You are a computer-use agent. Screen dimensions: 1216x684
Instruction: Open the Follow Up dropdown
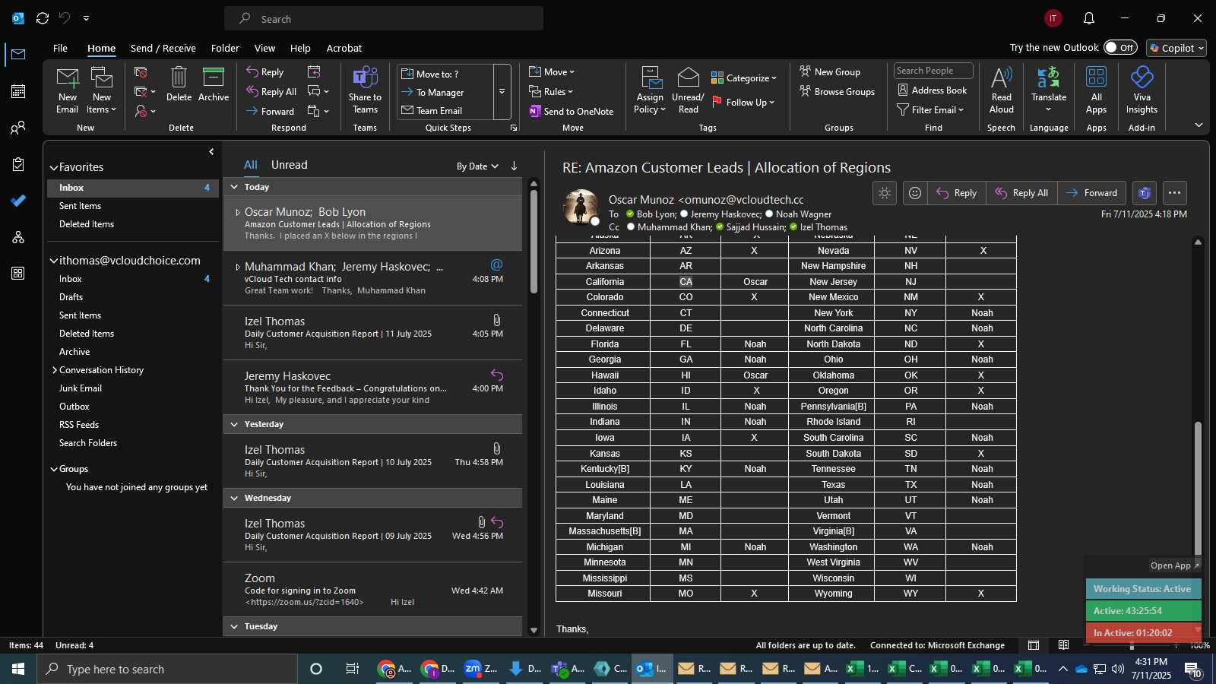point(743,103)
